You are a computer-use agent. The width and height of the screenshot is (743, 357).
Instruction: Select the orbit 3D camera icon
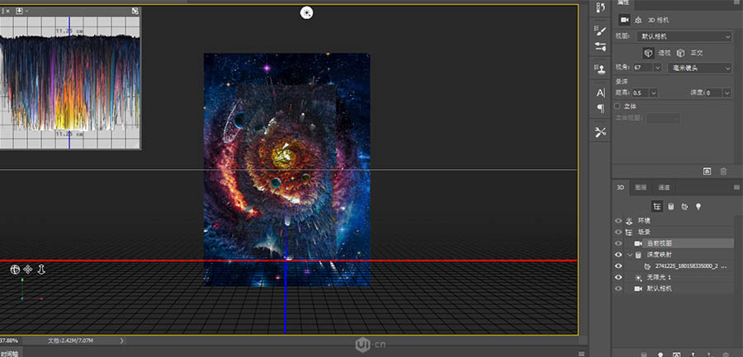click(x=15, y=270)
